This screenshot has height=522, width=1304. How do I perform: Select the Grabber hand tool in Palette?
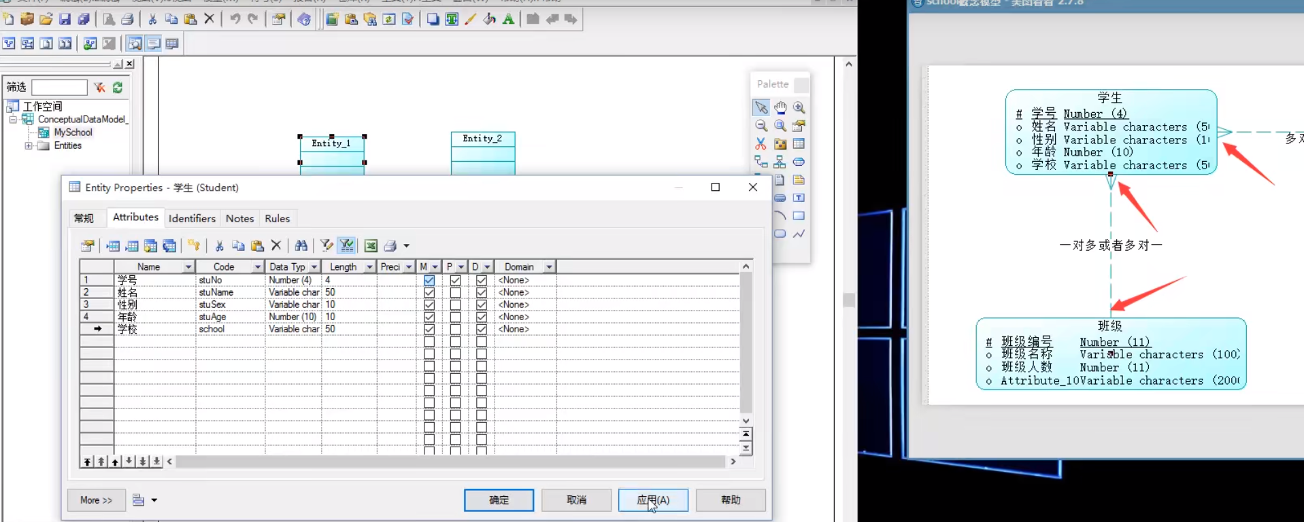(x=780, y=107)
